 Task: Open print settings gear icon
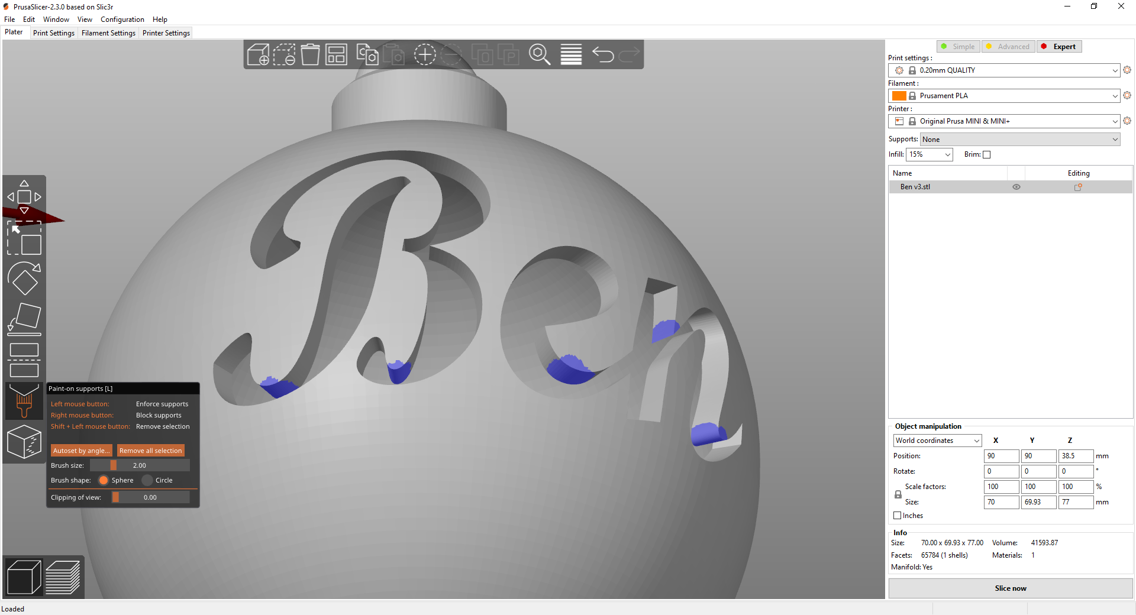1127,70
